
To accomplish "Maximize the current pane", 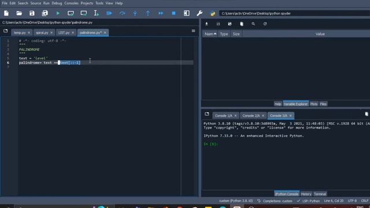I will pyautogui.click(x=186, y=13).
